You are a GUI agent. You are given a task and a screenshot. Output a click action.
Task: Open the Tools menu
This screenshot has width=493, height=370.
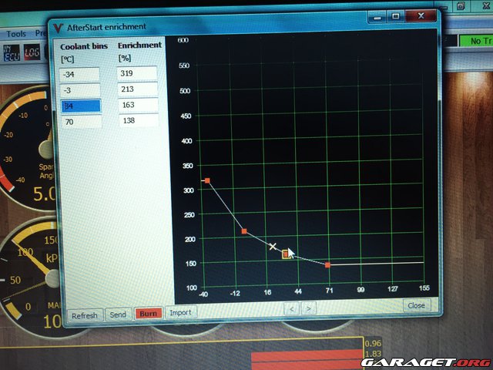point(16,34)
